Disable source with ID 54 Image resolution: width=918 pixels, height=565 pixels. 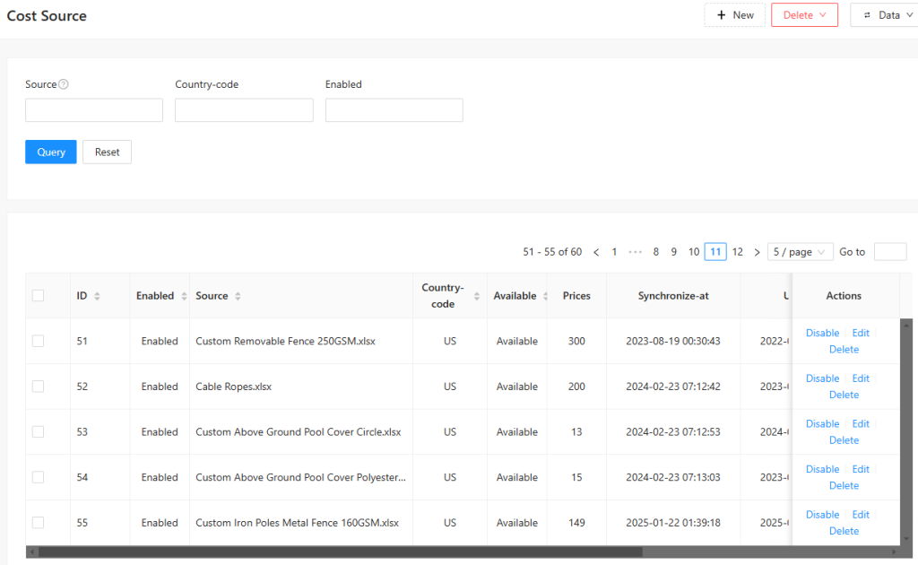coord(822,470)
